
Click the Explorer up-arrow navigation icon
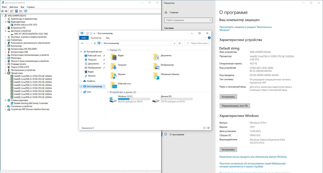click(x=95, y=43)
